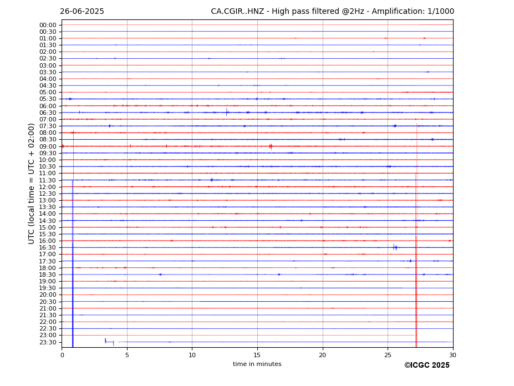Select the 10:30 time row label
This screenshot has height=386, width=514.
[x=48, y=166]
